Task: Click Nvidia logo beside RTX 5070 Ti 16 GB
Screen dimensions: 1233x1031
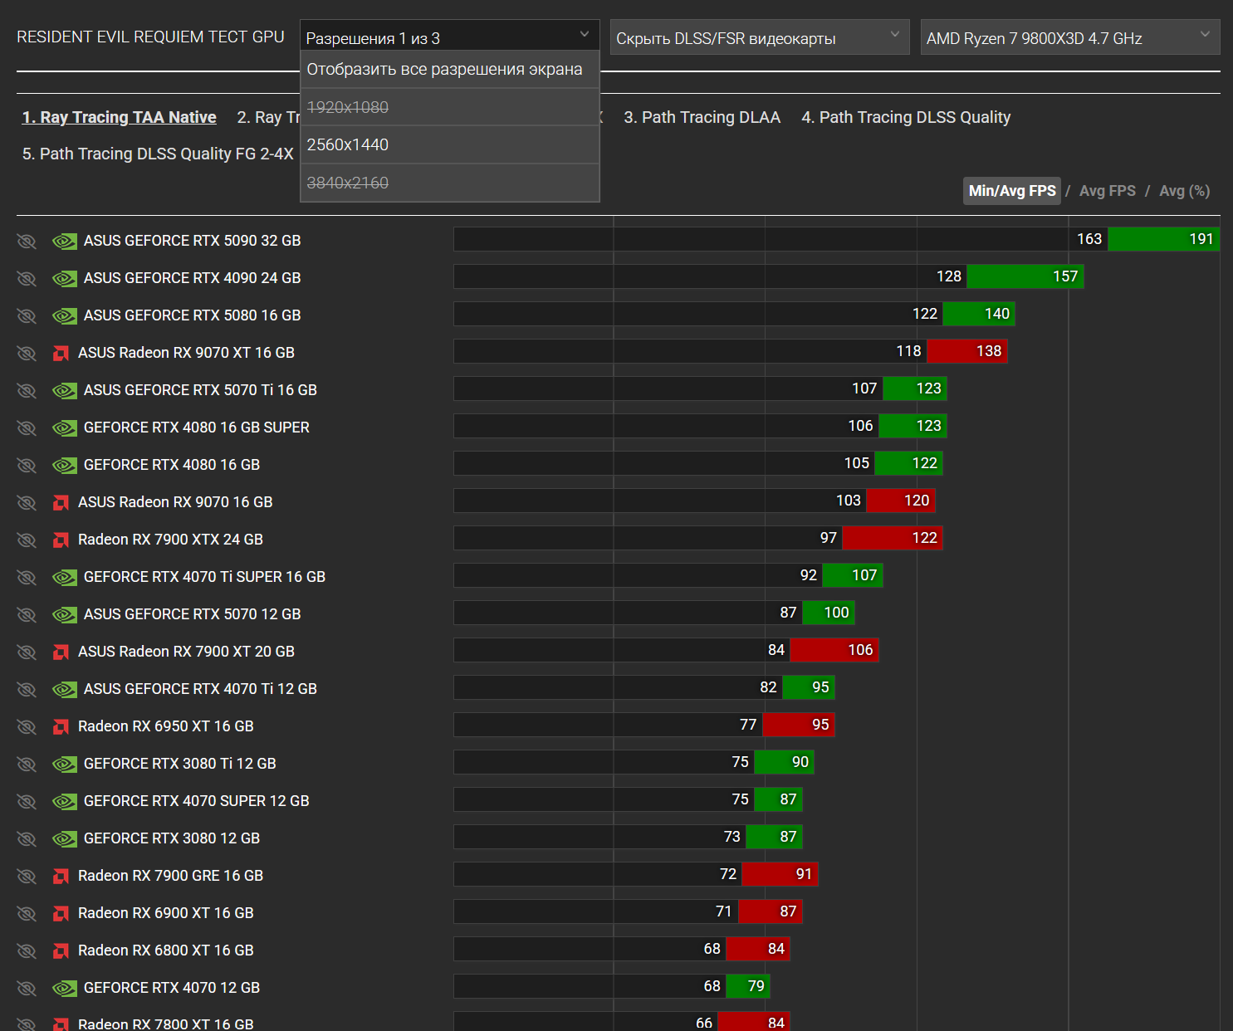Action: (65, 390)
